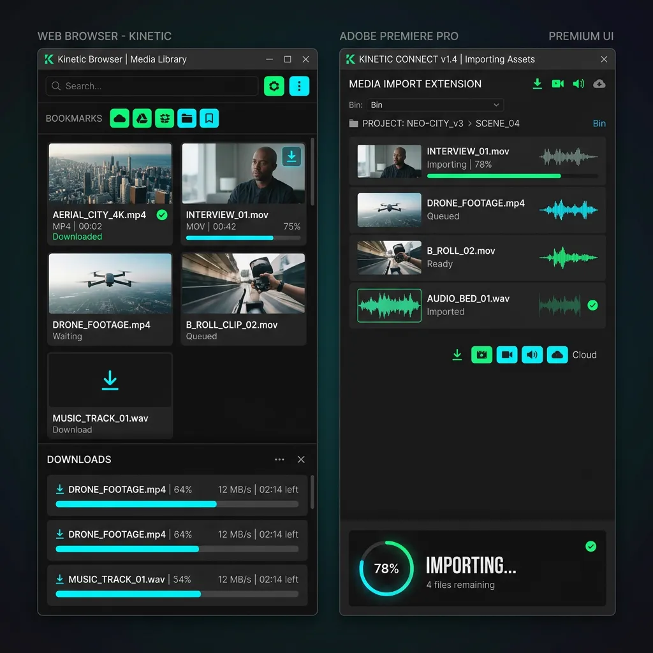Image resolution: width=653 pixels, height=653 pixels.
Task: Open the folder bookmark icon
Action: click(187, 118)
